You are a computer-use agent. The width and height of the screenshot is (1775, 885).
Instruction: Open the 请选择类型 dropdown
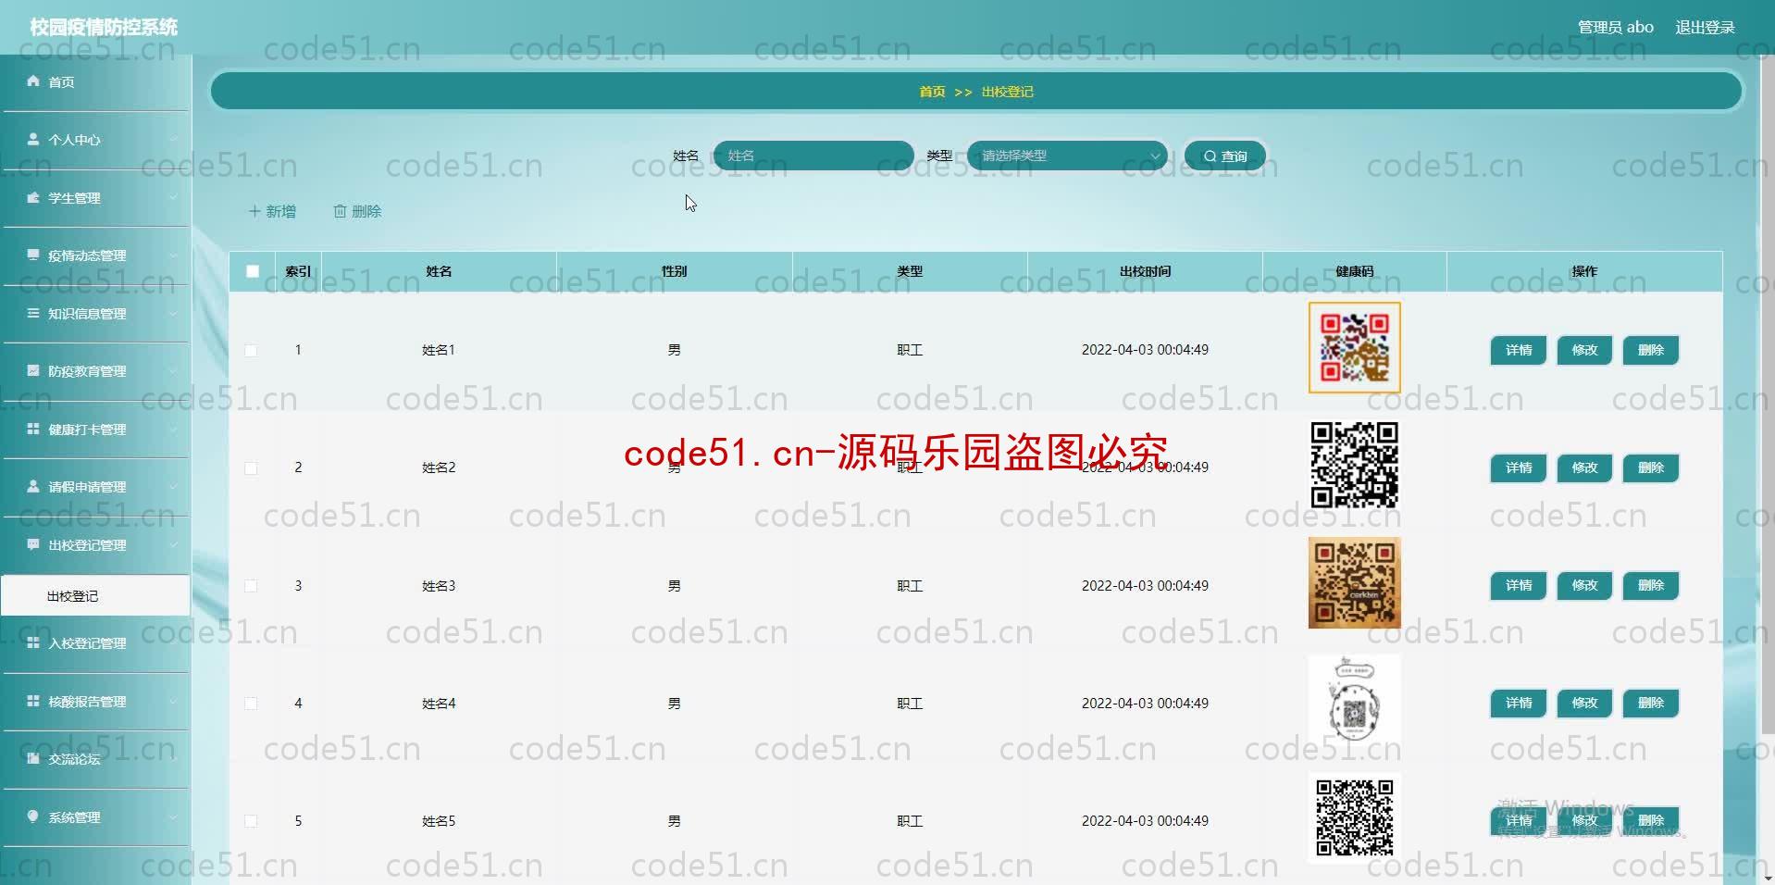pos(1067,156)
